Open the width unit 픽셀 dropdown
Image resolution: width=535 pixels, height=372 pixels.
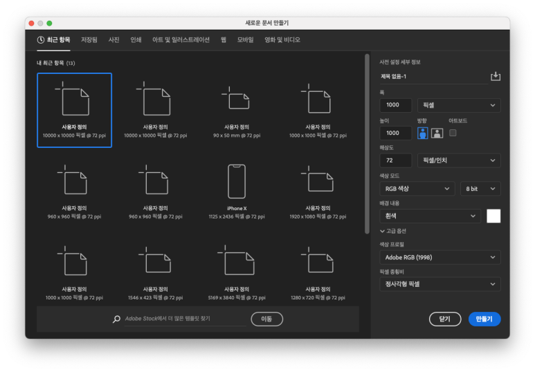pos(459,105)
